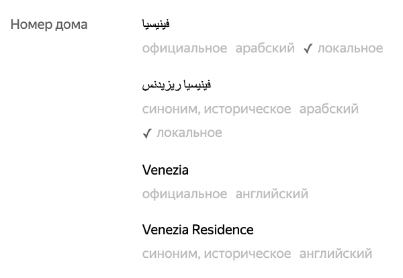Click историческое tag under Venezia Residence

[x=247, y=254]
